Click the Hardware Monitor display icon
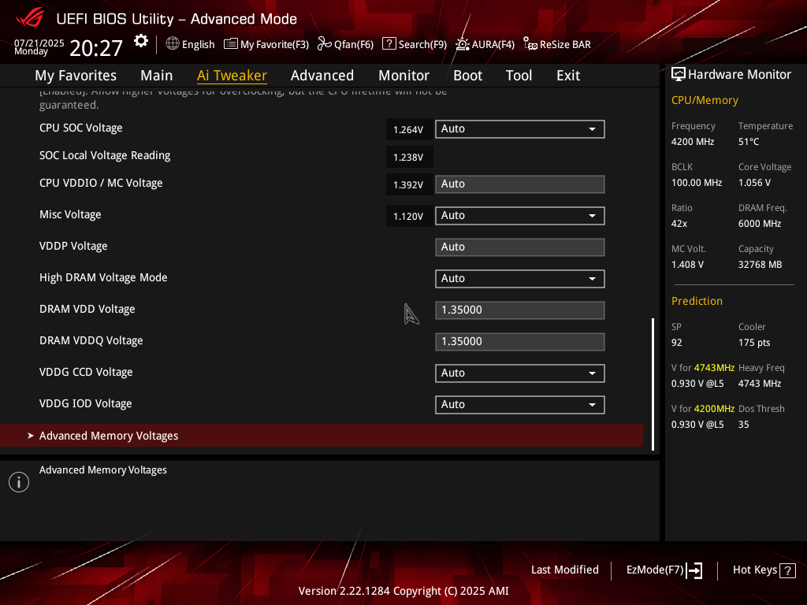 click(679, 75)
